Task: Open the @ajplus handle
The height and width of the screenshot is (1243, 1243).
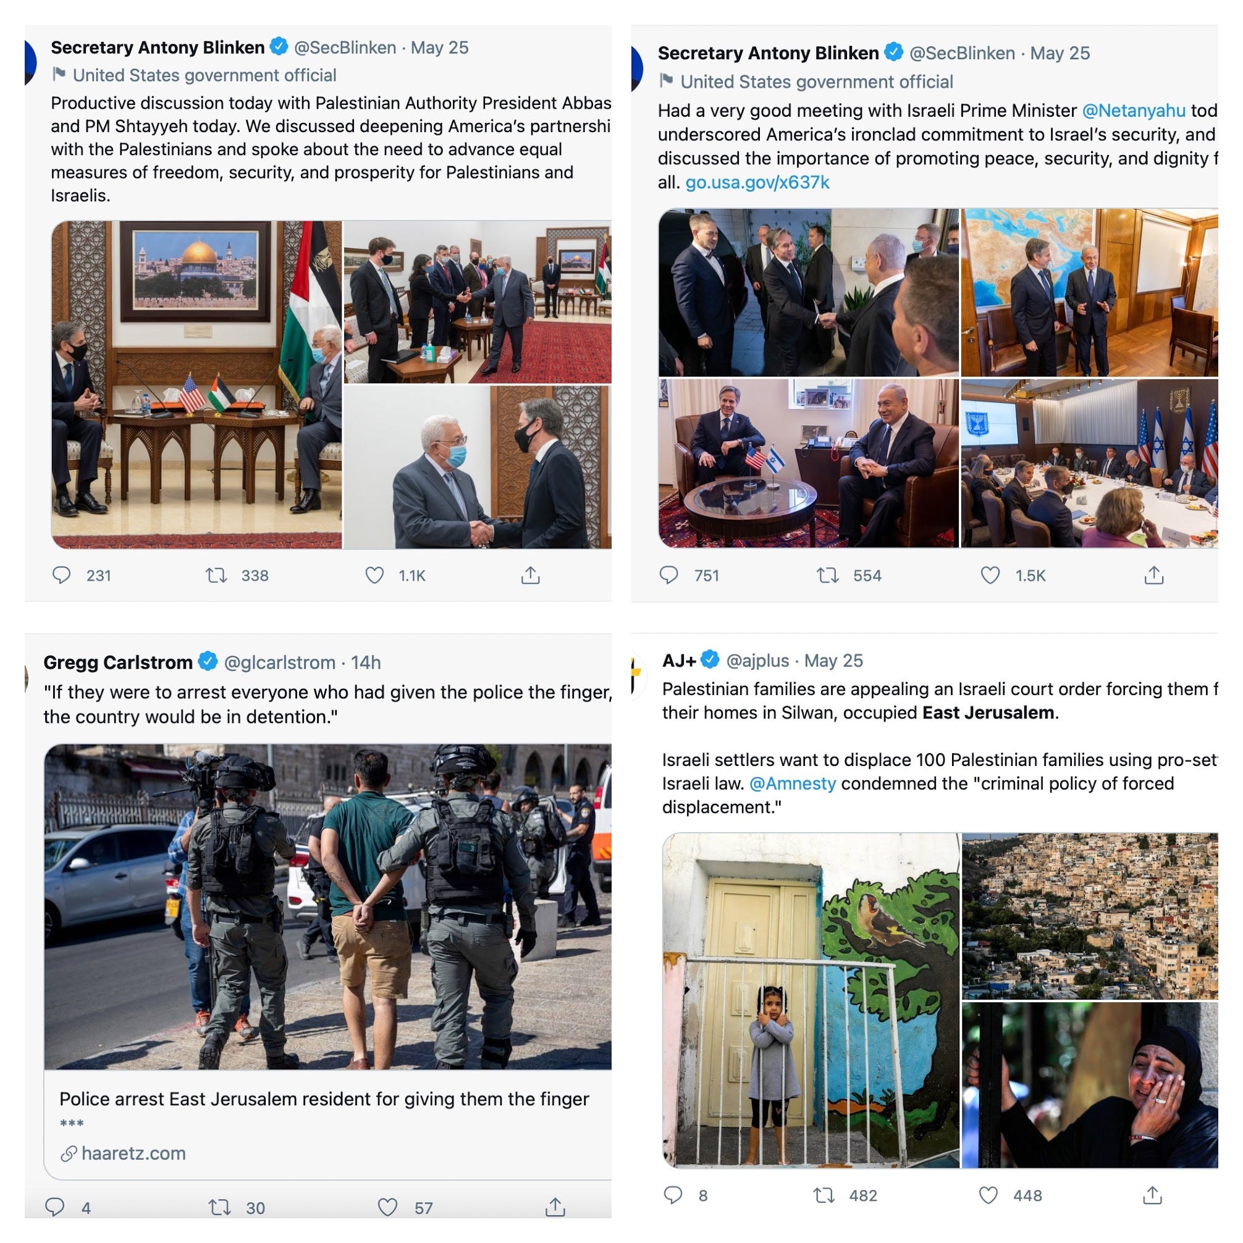Action: pos(757,660)
